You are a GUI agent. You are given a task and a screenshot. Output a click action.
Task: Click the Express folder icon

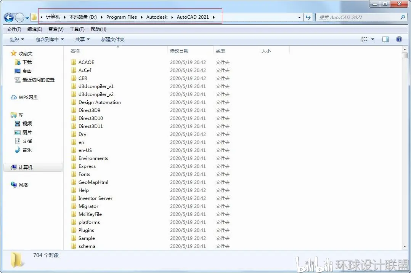coord(74,166)
